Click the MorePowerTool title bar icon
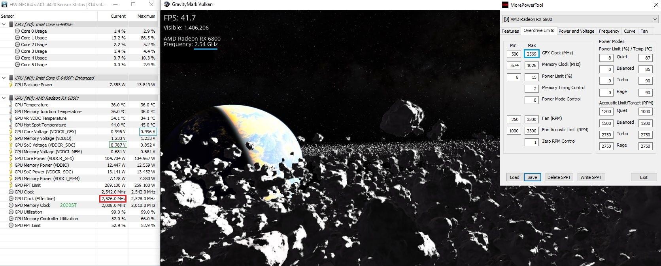 click(505, 5)
